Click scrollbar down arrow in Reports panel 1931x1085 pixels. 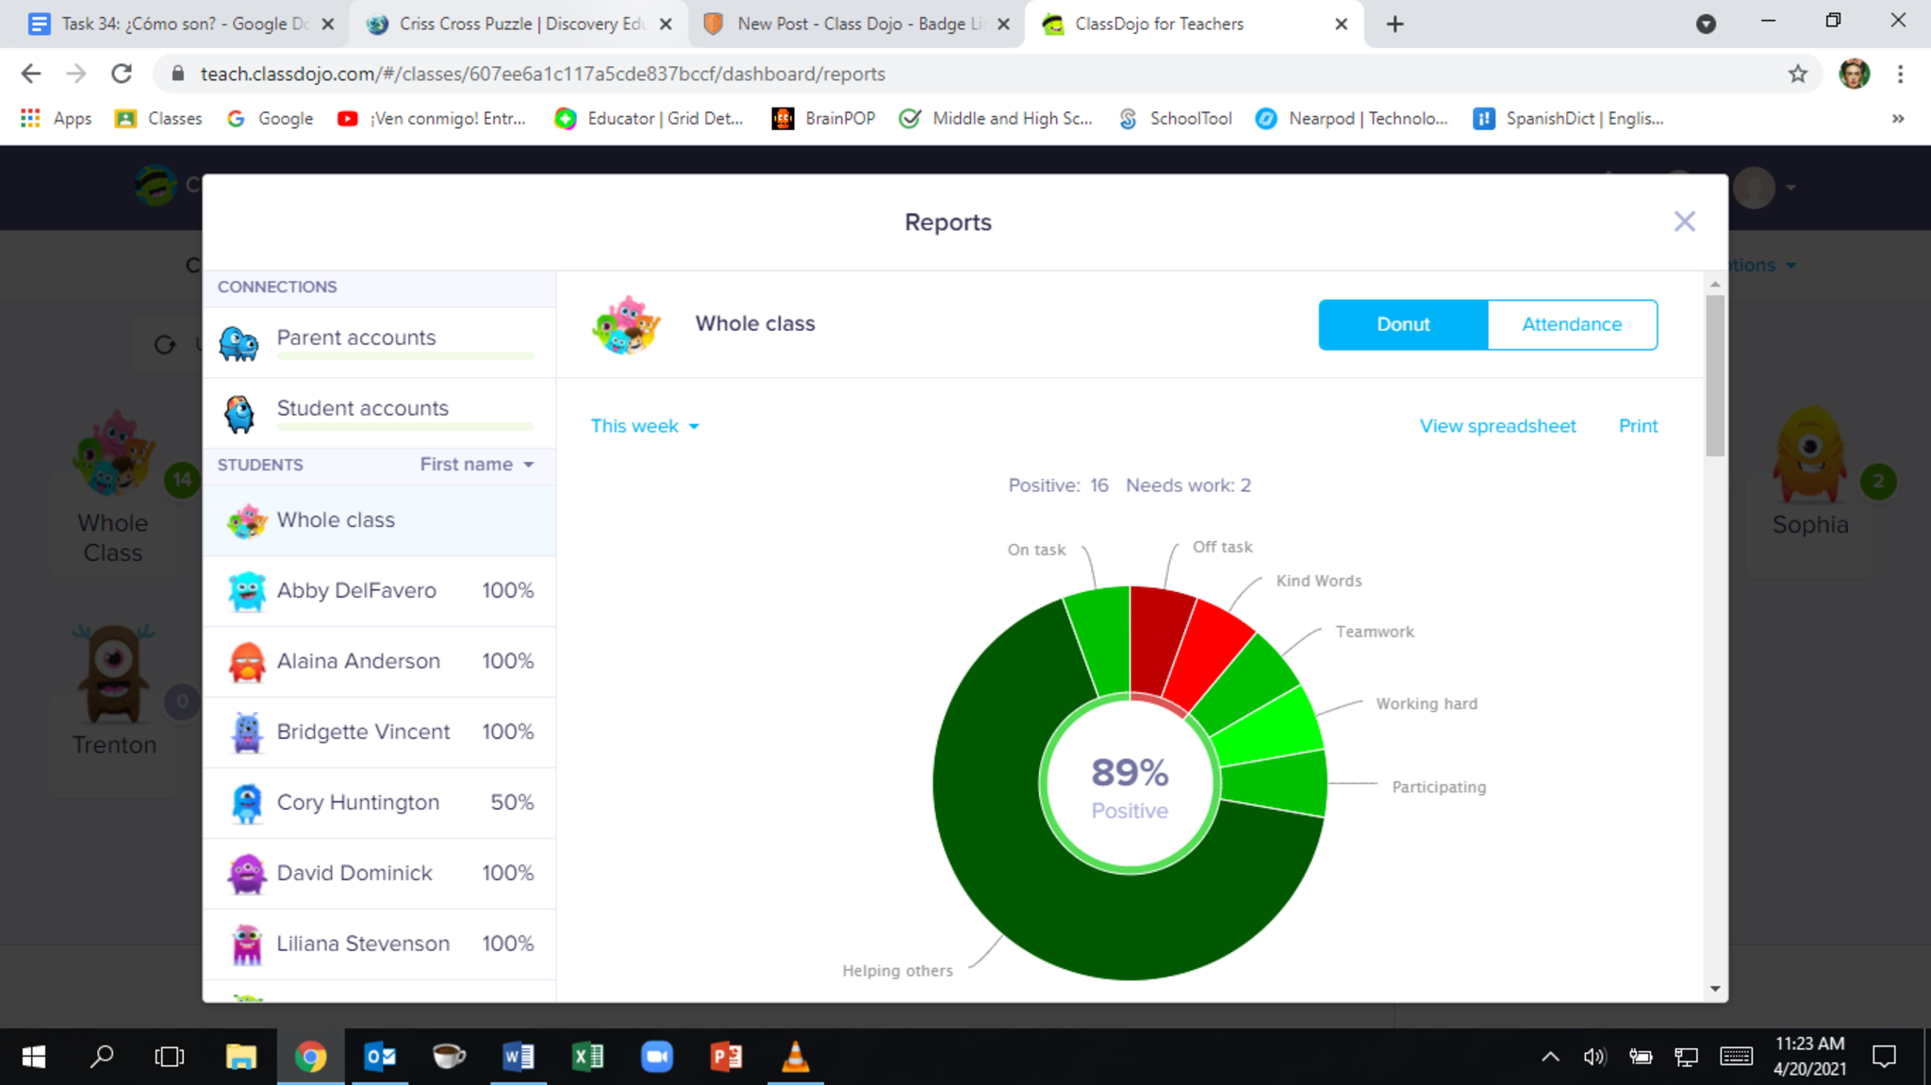(x=1715, y=989)
